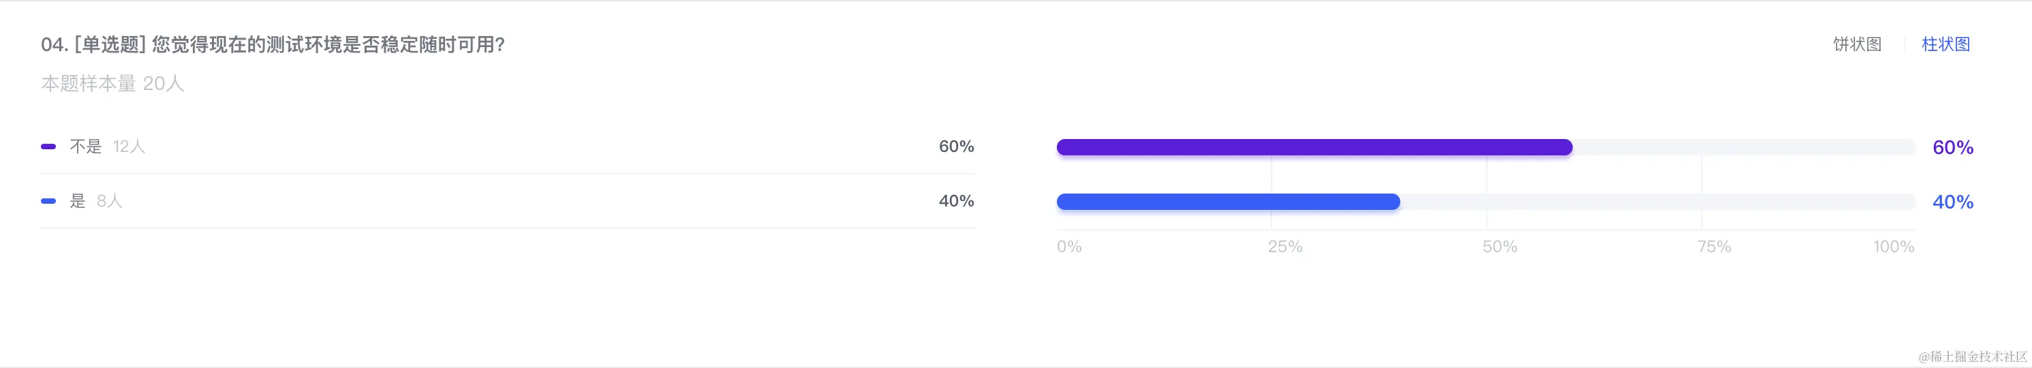Select the 是 option label
Screen dimensions: 2032x368
click(77, 201)
